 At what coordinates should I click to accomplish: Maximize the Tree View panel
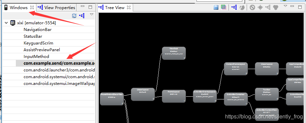coord(300,7)
